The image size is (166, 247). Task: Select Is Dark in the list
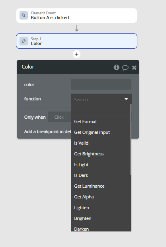pos(81,175)
